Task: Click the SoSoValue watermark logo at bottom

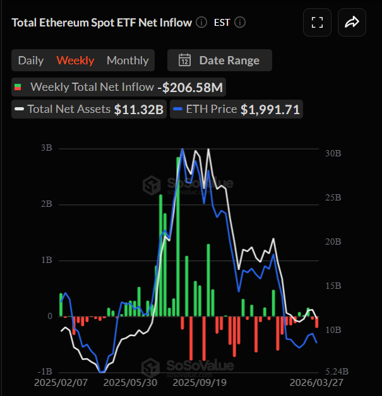Action: tap(151, 366)
